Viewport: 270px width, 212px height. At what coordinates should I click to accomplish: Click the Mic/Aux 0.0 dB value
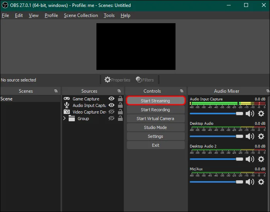click(260, 169)
